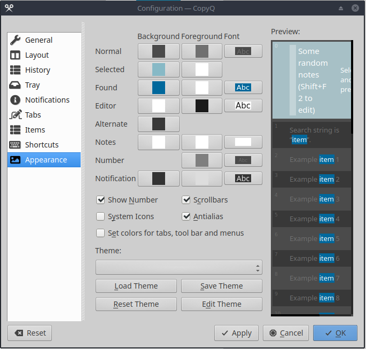The height and width of the screenshot is (349, 366).
Task: Click the Notifications info icon
Action: point(15,100)
